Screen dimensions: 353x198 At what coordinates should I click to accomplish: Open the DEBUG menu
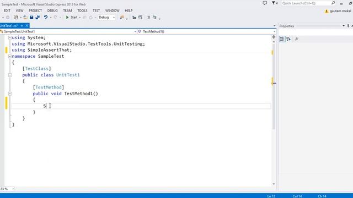52,10
